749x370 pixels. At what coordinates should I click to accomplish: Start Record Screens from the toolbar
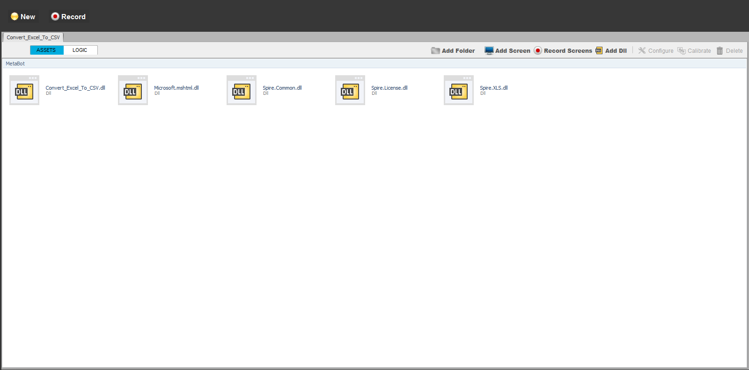(x=563, y=50)
